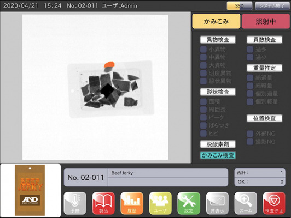Activate the ズーム magnifier icon
The image size is (291, 218).
(x=246, y=203)
